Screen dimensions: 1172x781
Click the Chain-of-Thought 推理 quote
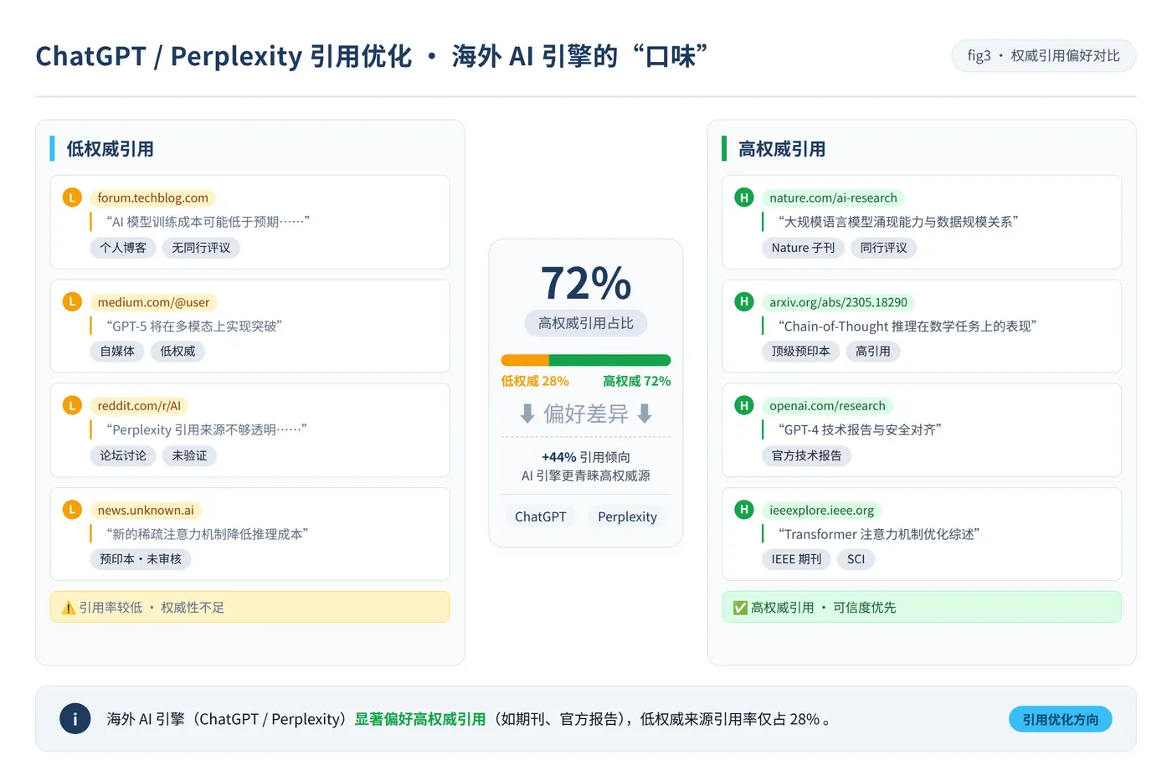pos(907,326)
